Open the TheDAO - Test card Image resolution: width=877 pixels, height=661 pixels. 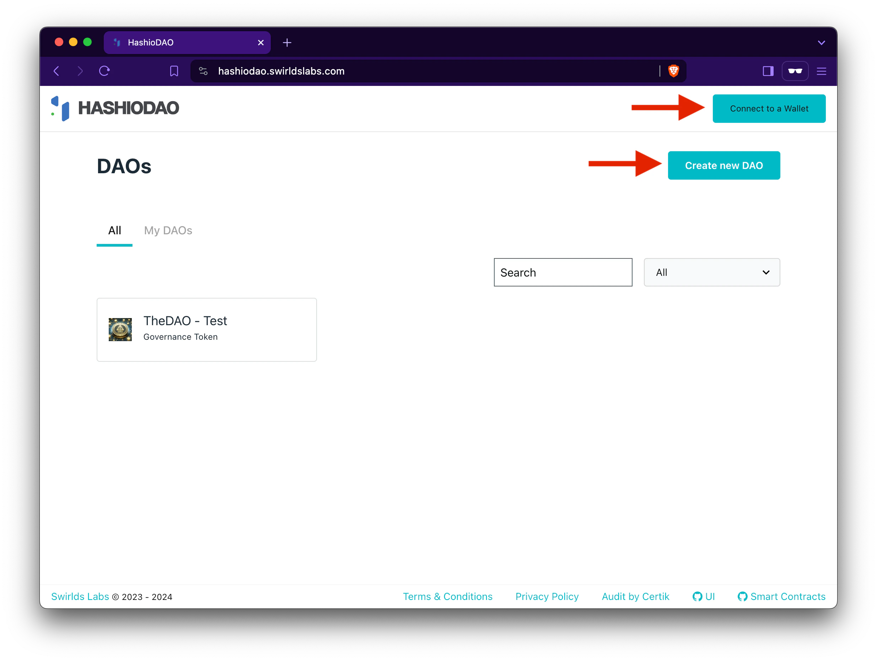pos(206,329)
